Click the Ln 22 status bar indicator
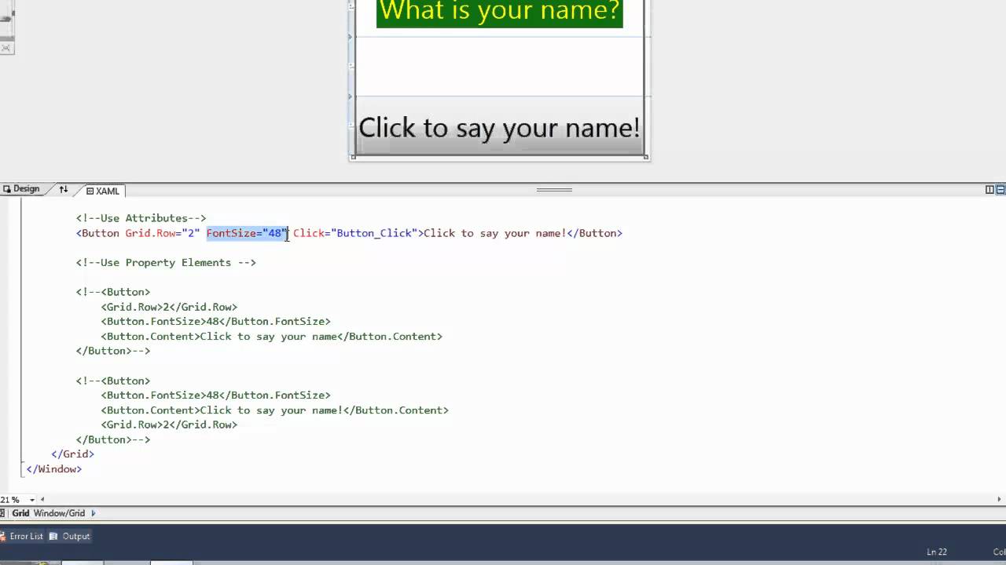Screen dimensions: 1006x565 point(937,552)
